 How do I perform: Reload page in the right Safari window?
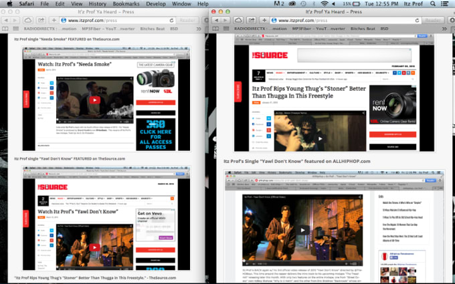click(x=417, y=20)
